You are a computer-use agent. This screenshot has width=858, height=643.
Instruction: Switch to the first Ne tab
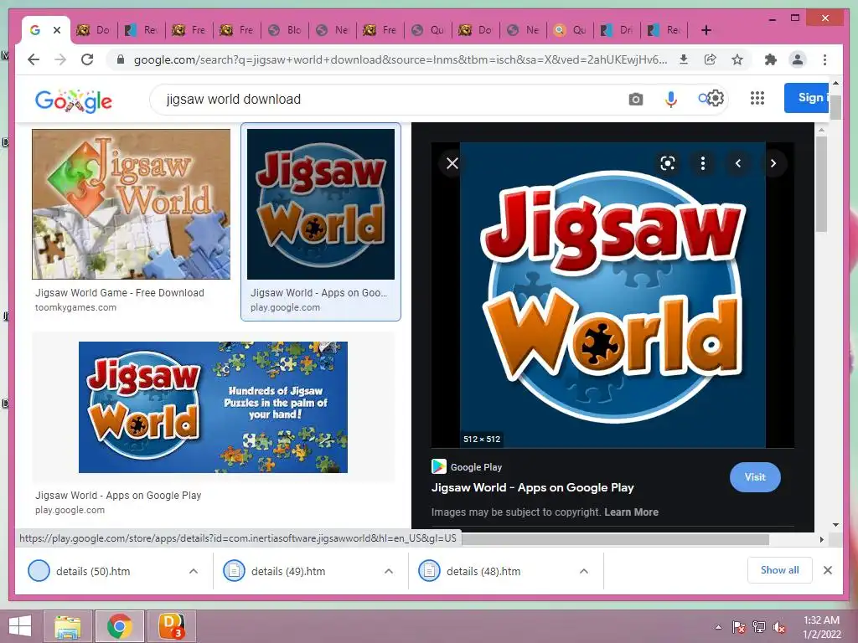pos(333,30)
